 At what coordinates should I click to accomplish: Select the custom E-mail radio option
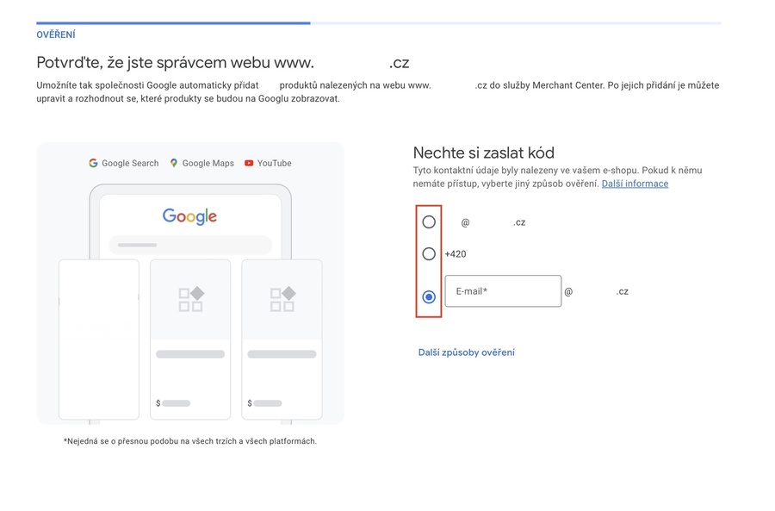coord(429,297)
